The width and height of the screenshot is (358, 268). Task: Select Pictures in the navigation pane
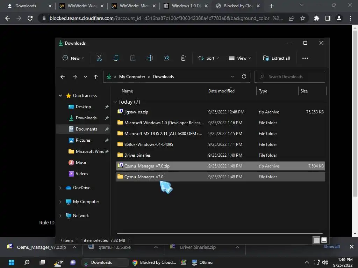tap(83, 140)
